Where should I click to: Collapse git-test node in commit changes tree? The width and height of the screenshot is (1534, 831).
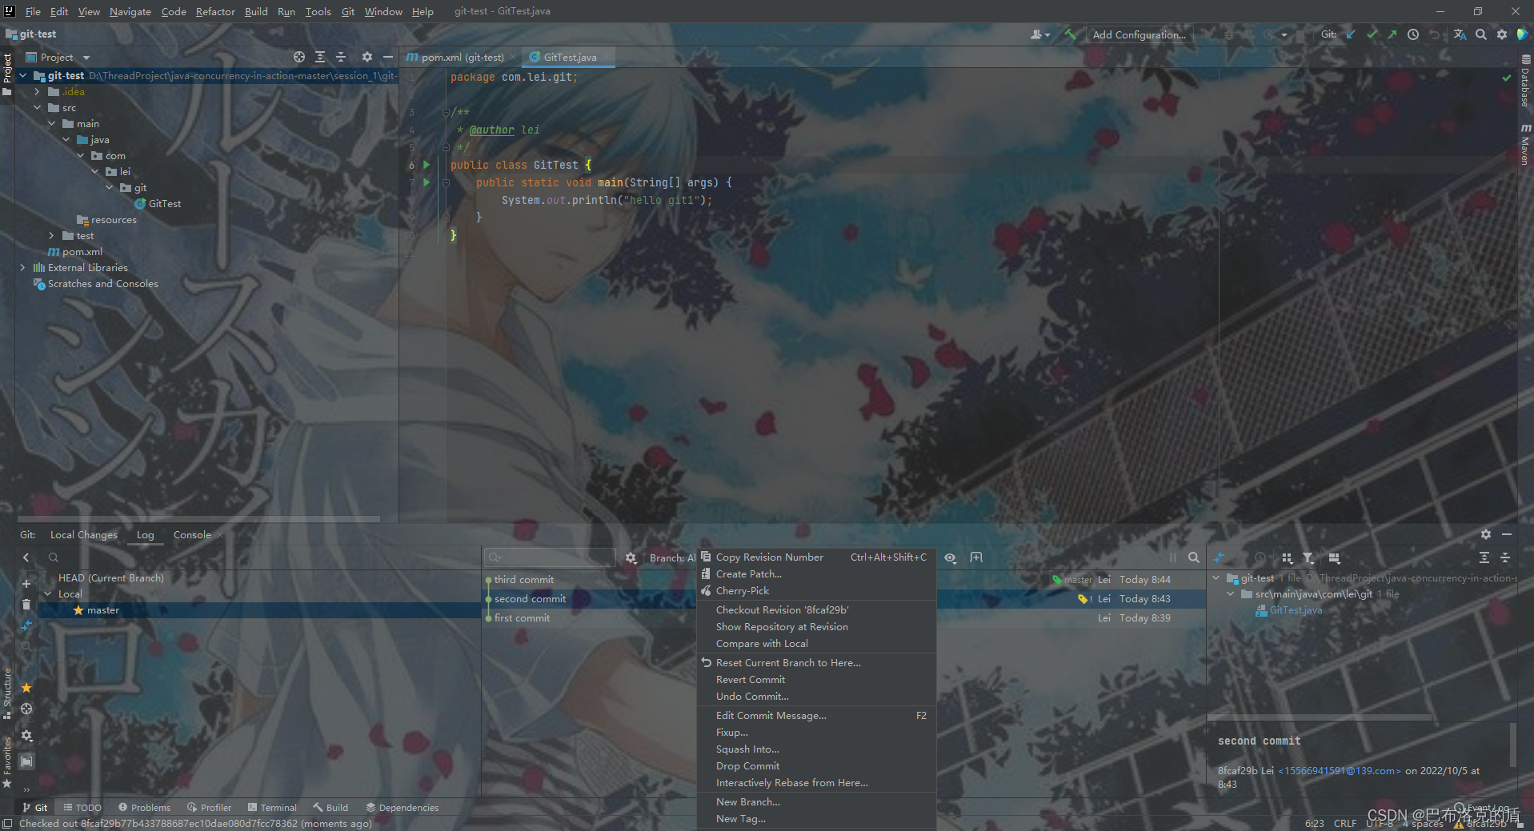point(1216,578)
